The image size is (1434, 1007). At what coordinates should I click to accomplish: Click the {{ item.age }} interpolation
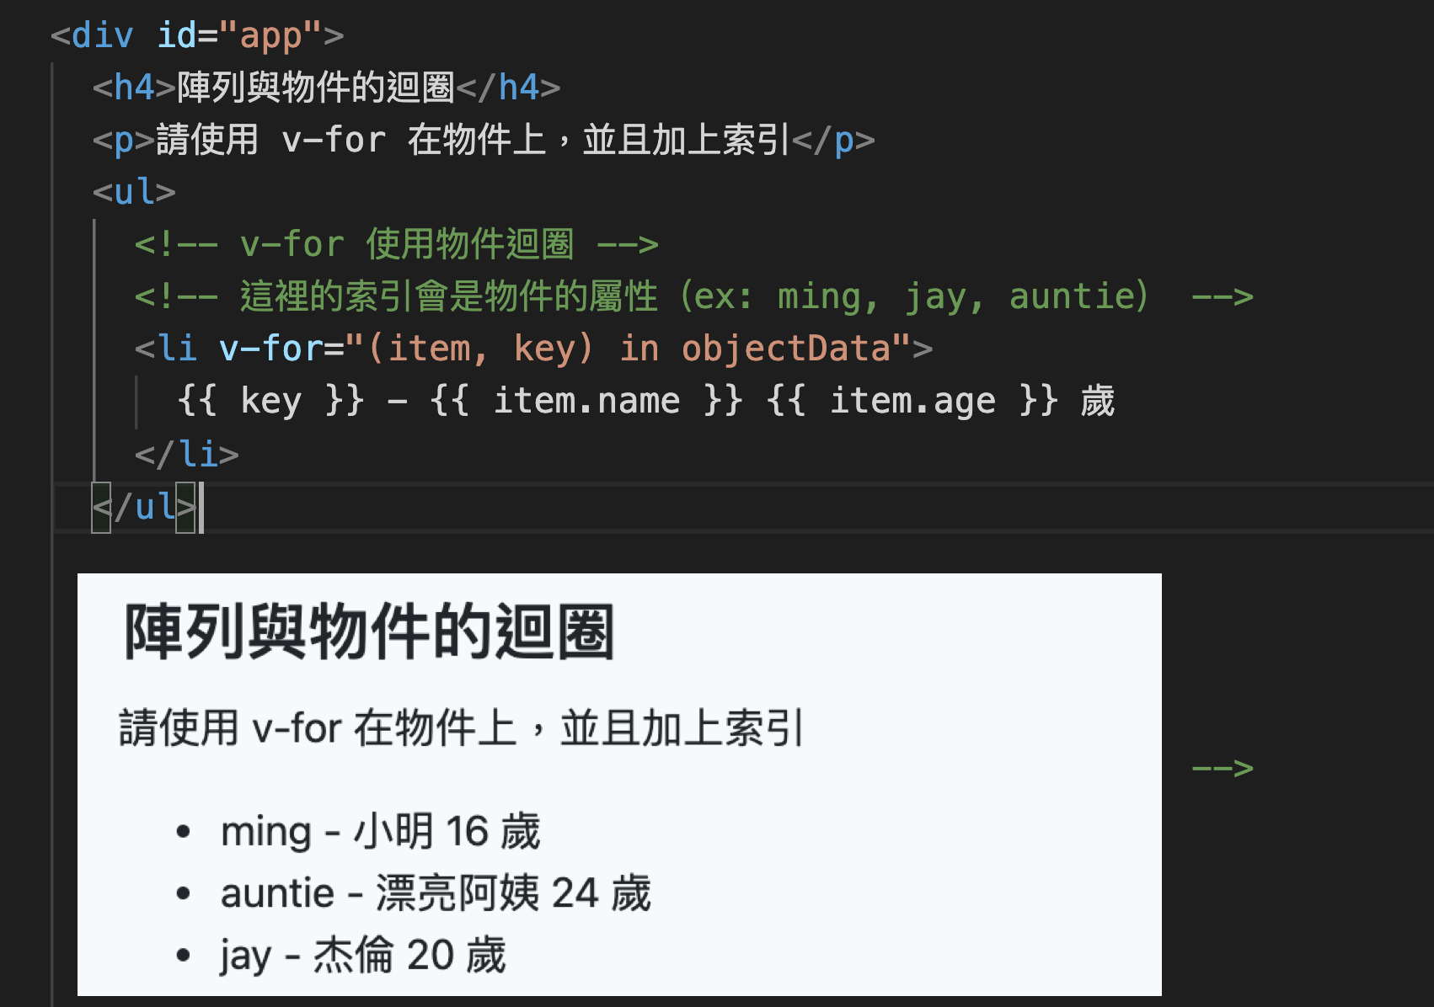912,401
